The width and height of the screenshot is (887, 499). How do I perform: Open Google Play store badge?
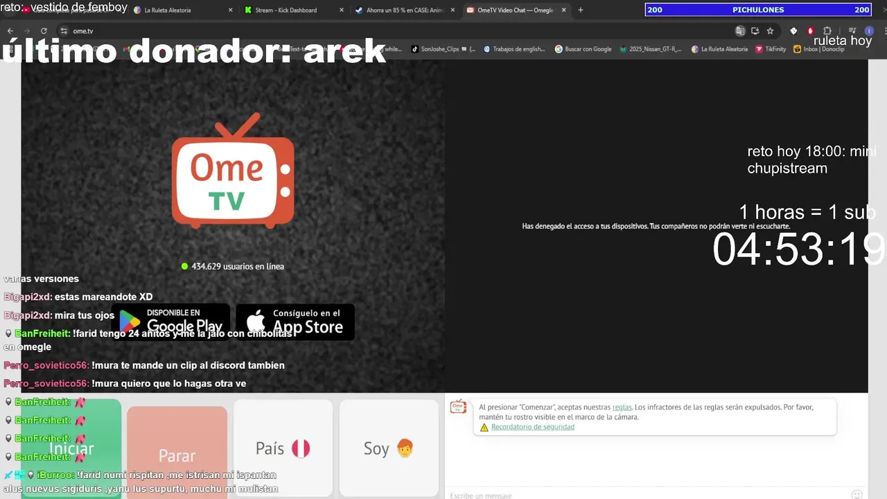click(171, 322)
